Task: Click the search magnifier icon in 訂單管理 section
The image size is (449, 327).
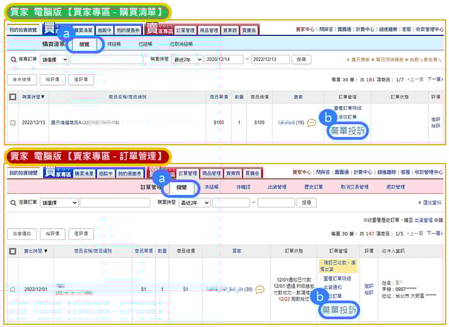Action: 13,203
